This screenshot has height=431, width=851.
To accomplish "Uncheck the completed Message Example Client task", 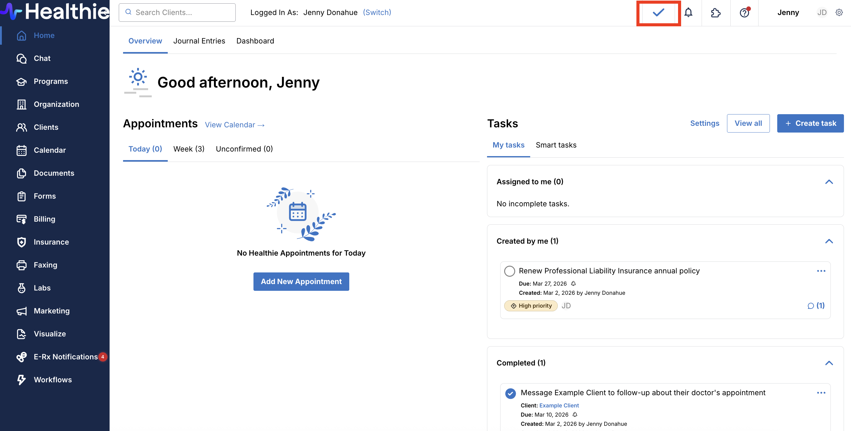I will coord(510,393).
